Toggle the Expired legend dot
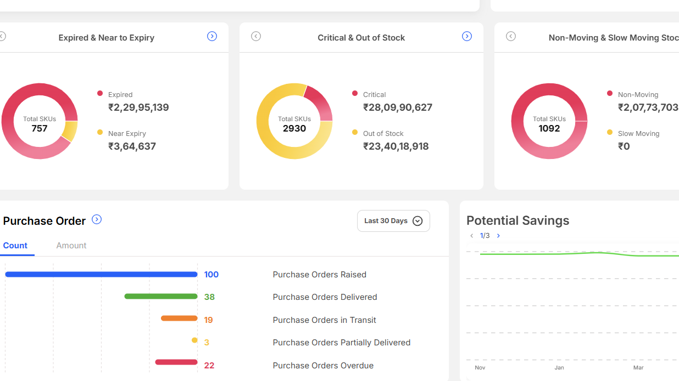679x381 pixels. pyautogui.click(x=100, y=93)
